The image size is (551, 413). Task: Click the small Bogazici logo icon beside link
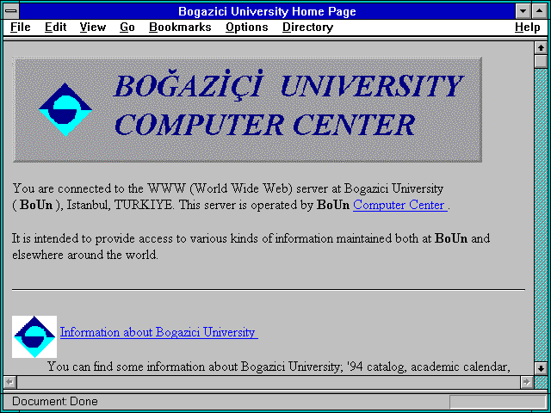point(34,336)
